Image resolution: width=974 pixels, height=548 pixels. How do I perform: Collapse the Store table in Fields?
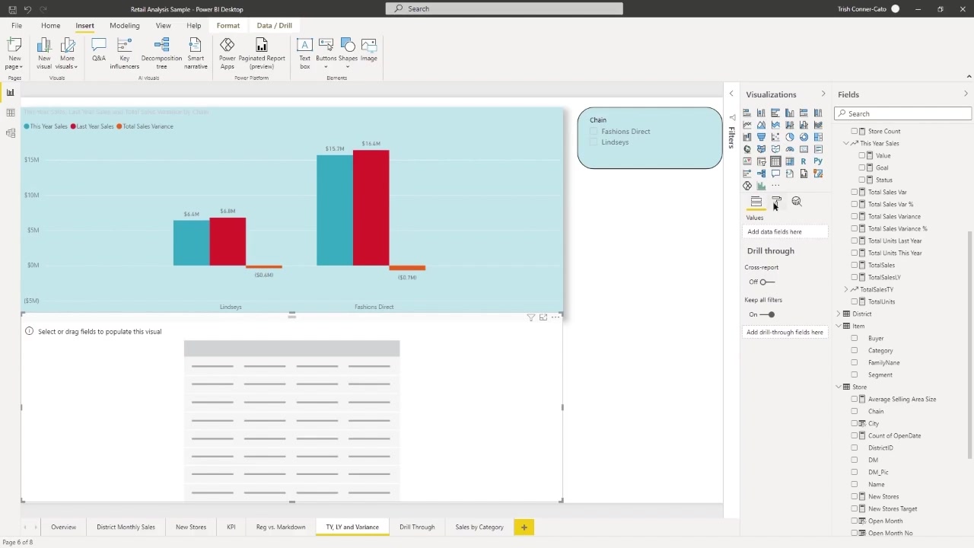tap(839, 387)
